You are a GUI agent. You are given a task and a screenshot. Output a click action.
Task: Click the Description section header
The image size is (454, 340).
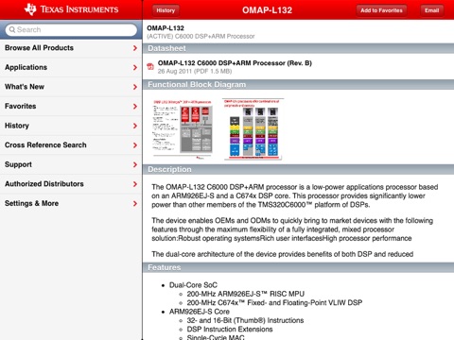(x=298, y=169)
